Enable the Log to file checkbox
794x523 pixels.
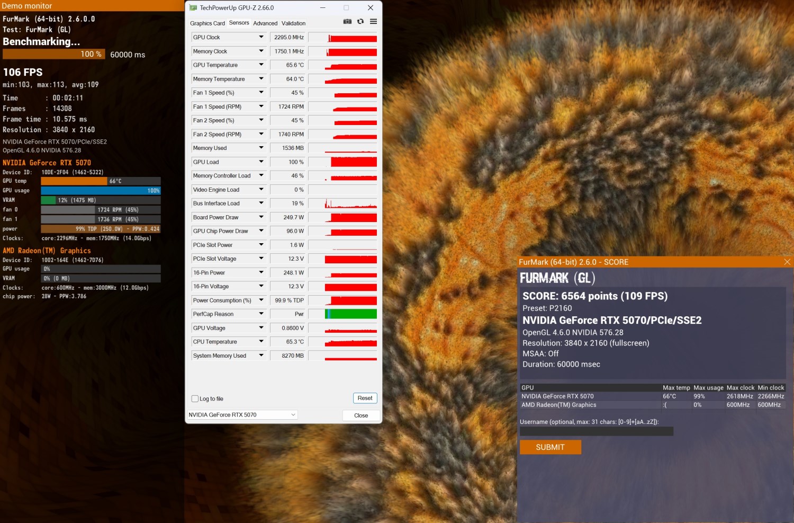click(x=195, y=399)
